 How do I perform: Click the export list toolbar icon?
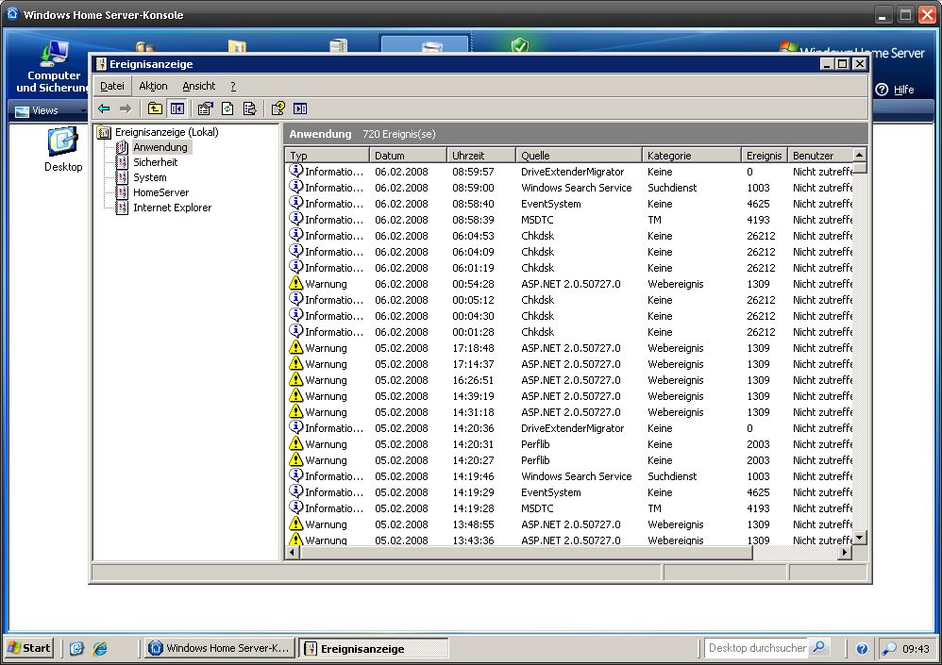249,108
